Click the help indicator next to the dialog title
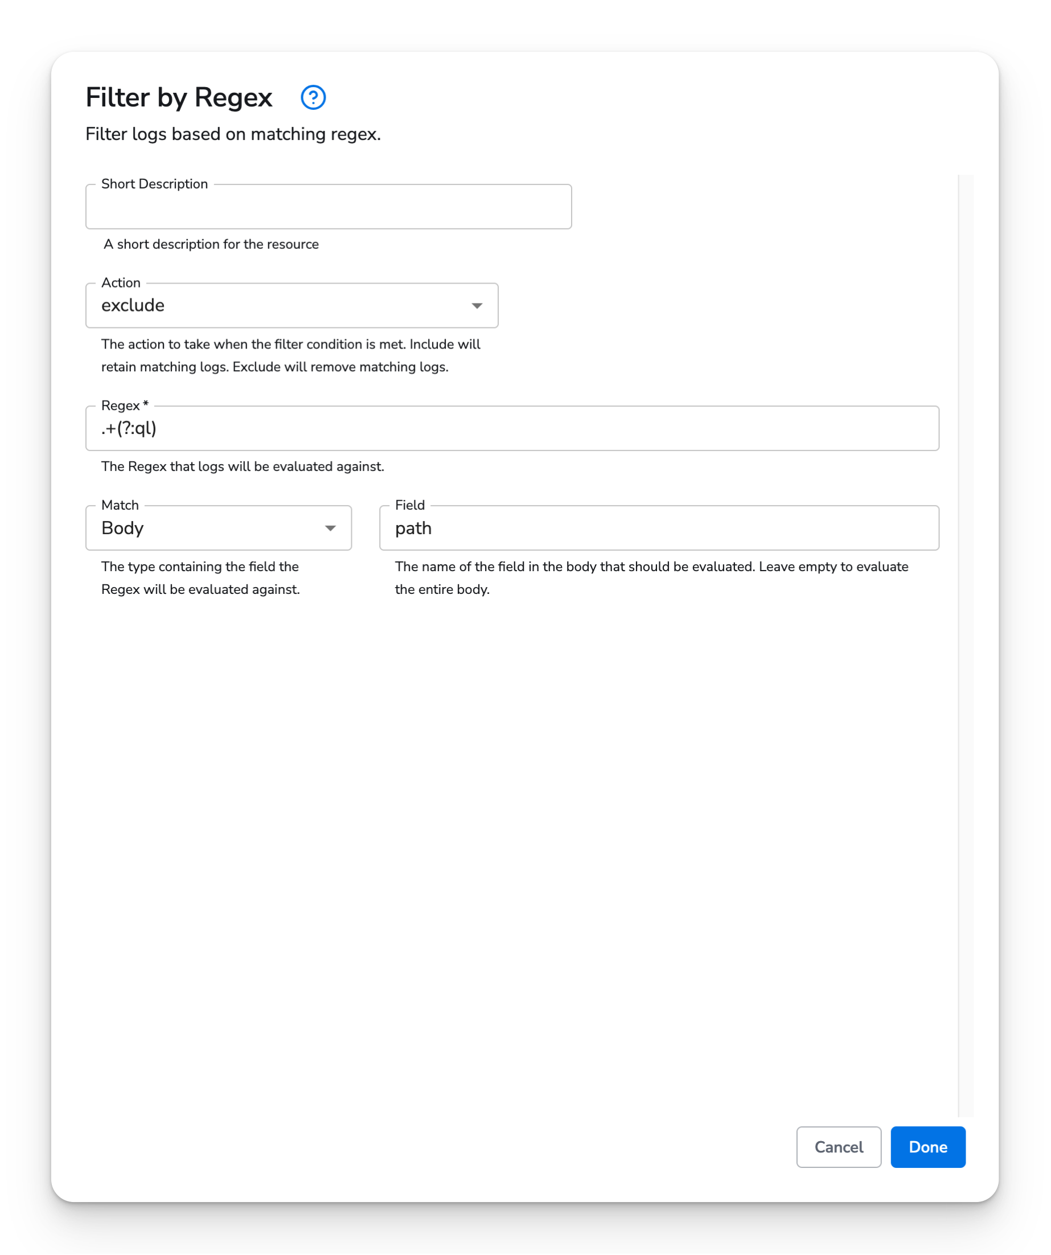 [x=313, y=97]
